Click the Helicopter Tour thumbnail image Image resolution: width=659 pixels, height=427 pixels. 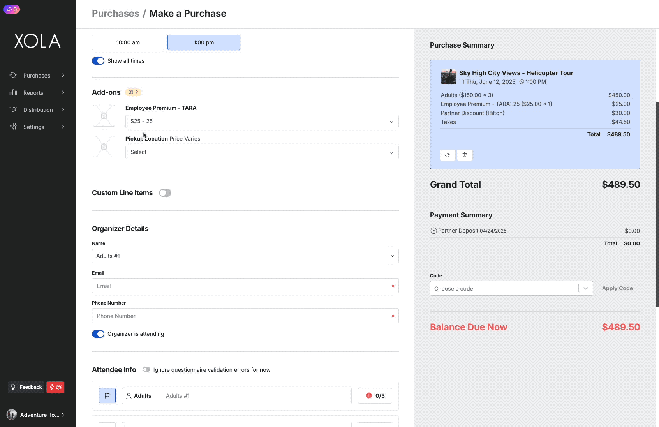[x=449, y=77]
